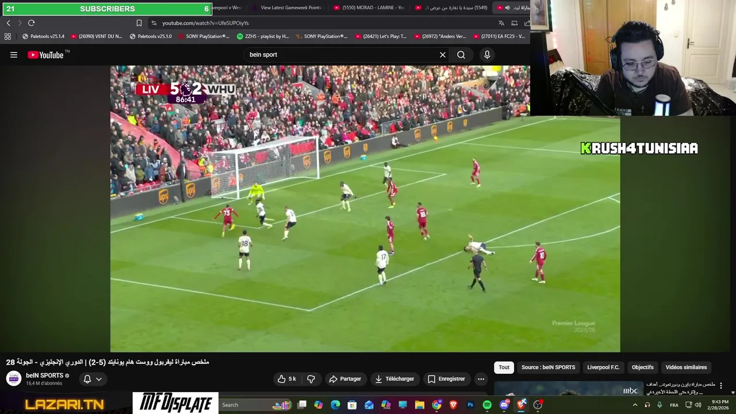Open the volume speaker tray icon

[x=698, y=405]
